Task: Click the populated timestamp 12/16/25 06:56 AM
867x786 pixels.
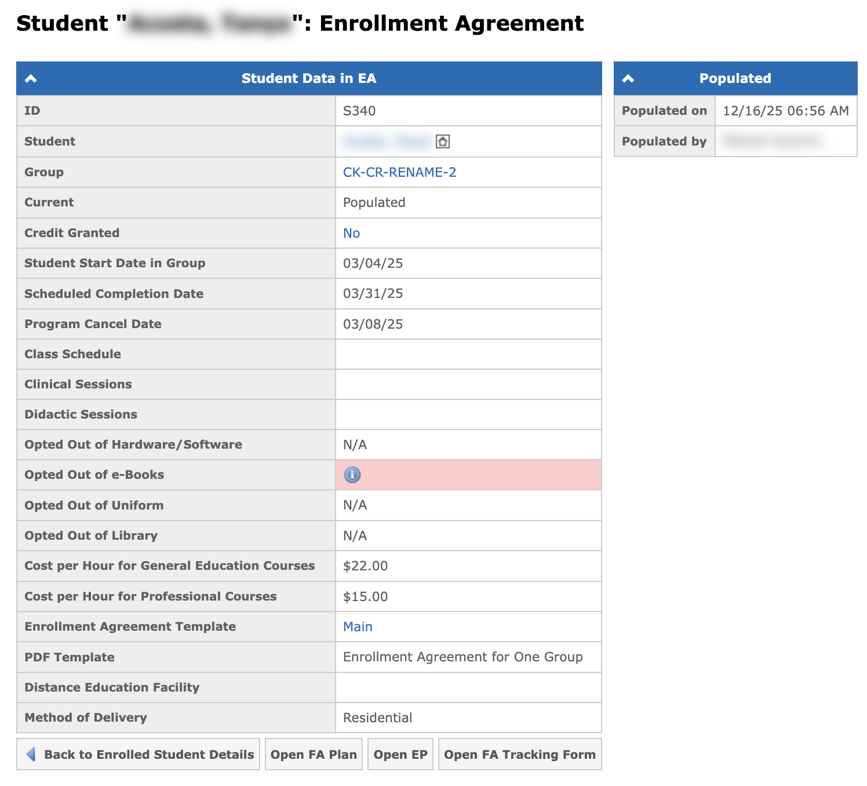Action: coord(785,111)
